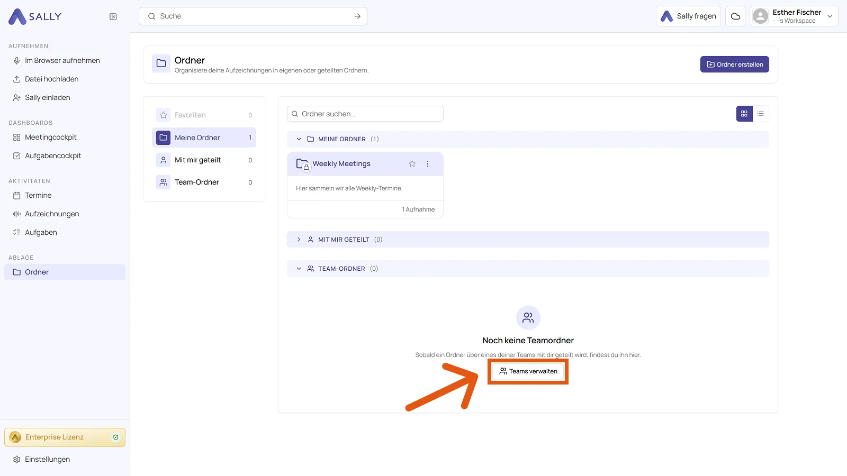Click Hier sammeln wir alle Weekly-Termine description

tap(349, 188)
